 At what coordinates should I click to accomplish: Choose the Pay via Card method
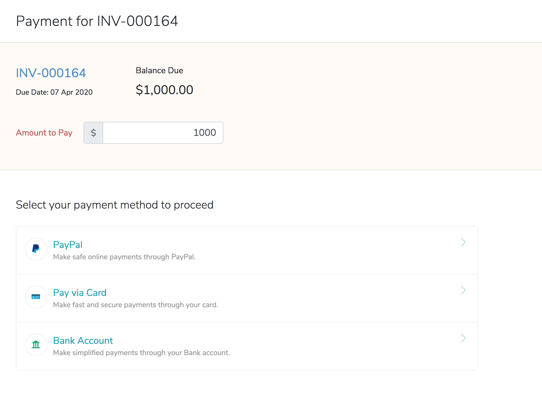(x=80, y=293)
